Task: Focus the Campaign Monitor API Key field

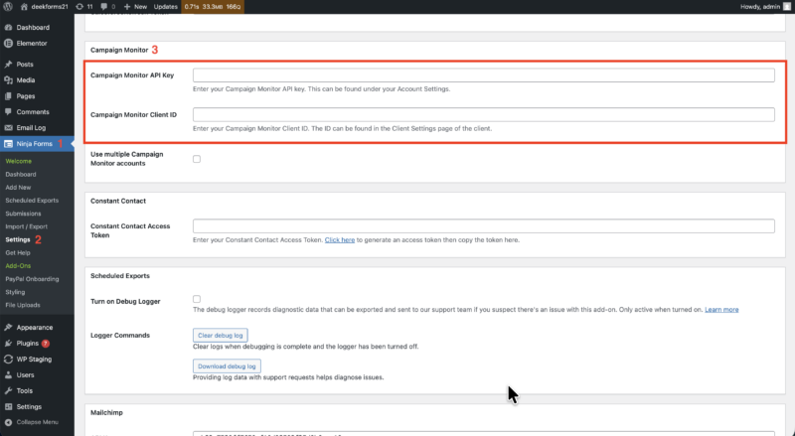Action: (484, 75)
